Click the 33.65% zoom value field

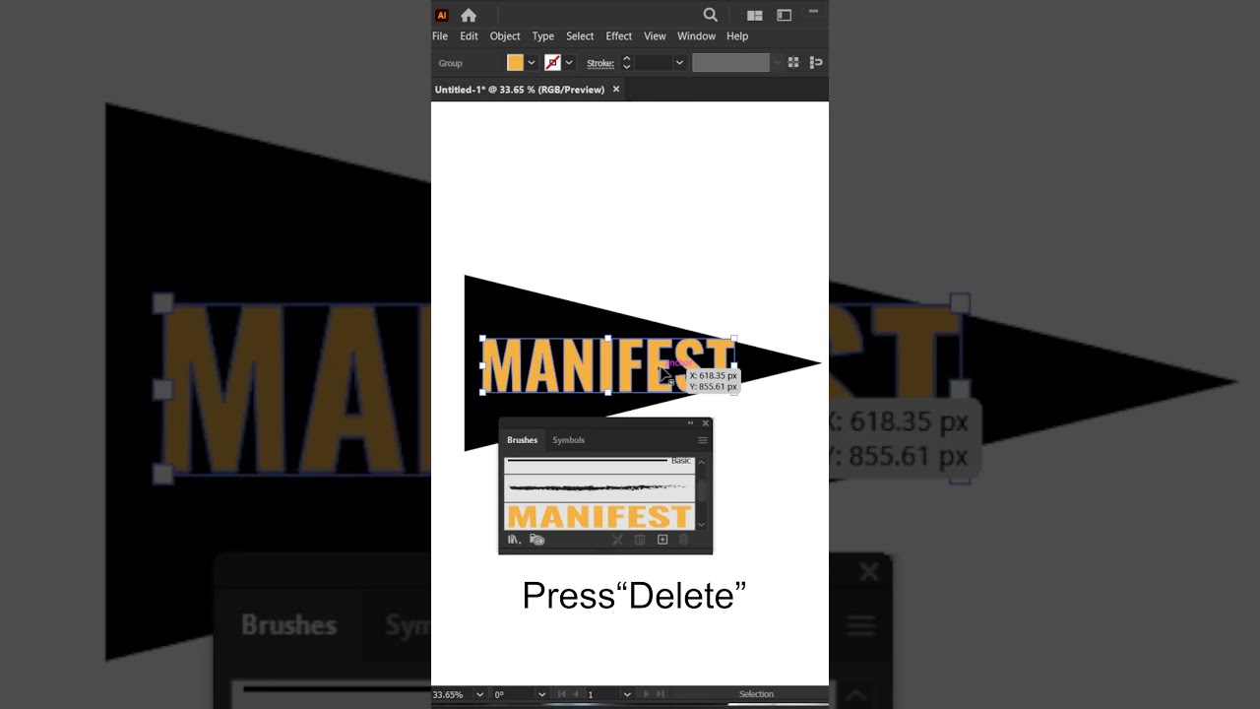[452, 694]
